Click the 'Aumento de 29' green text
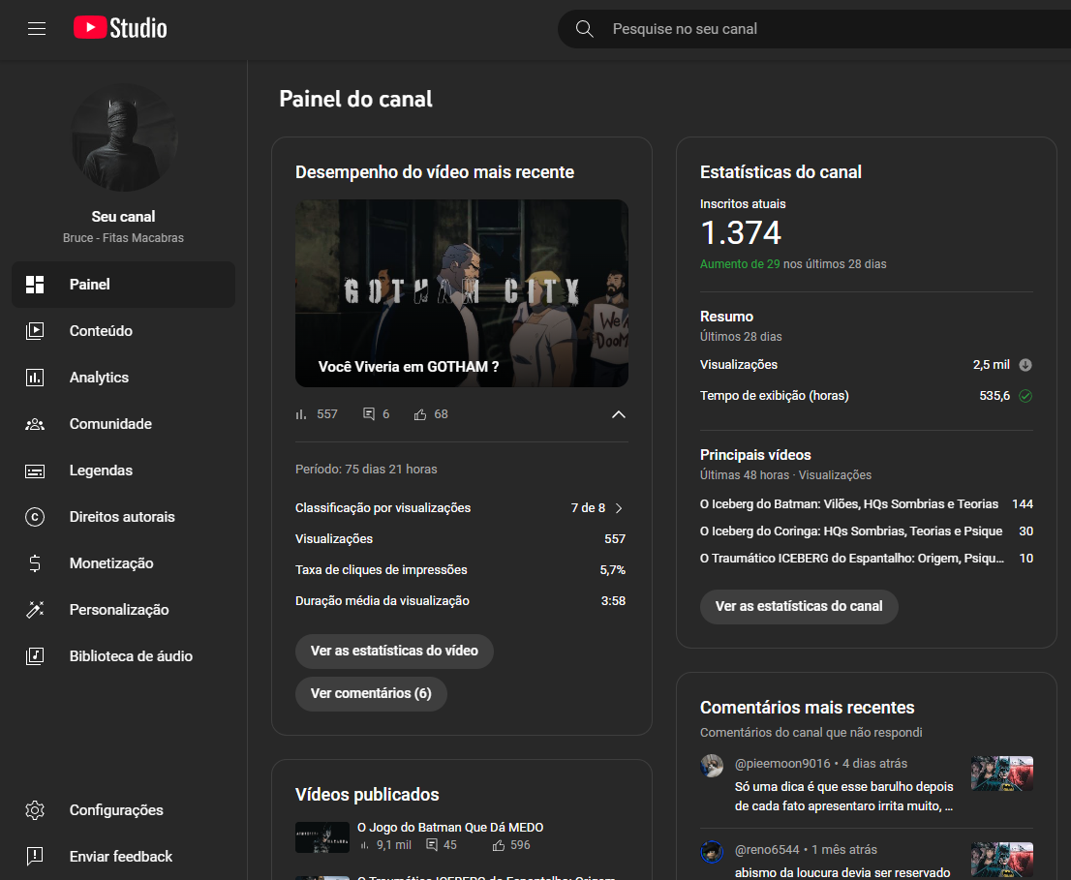 point(740,264)
